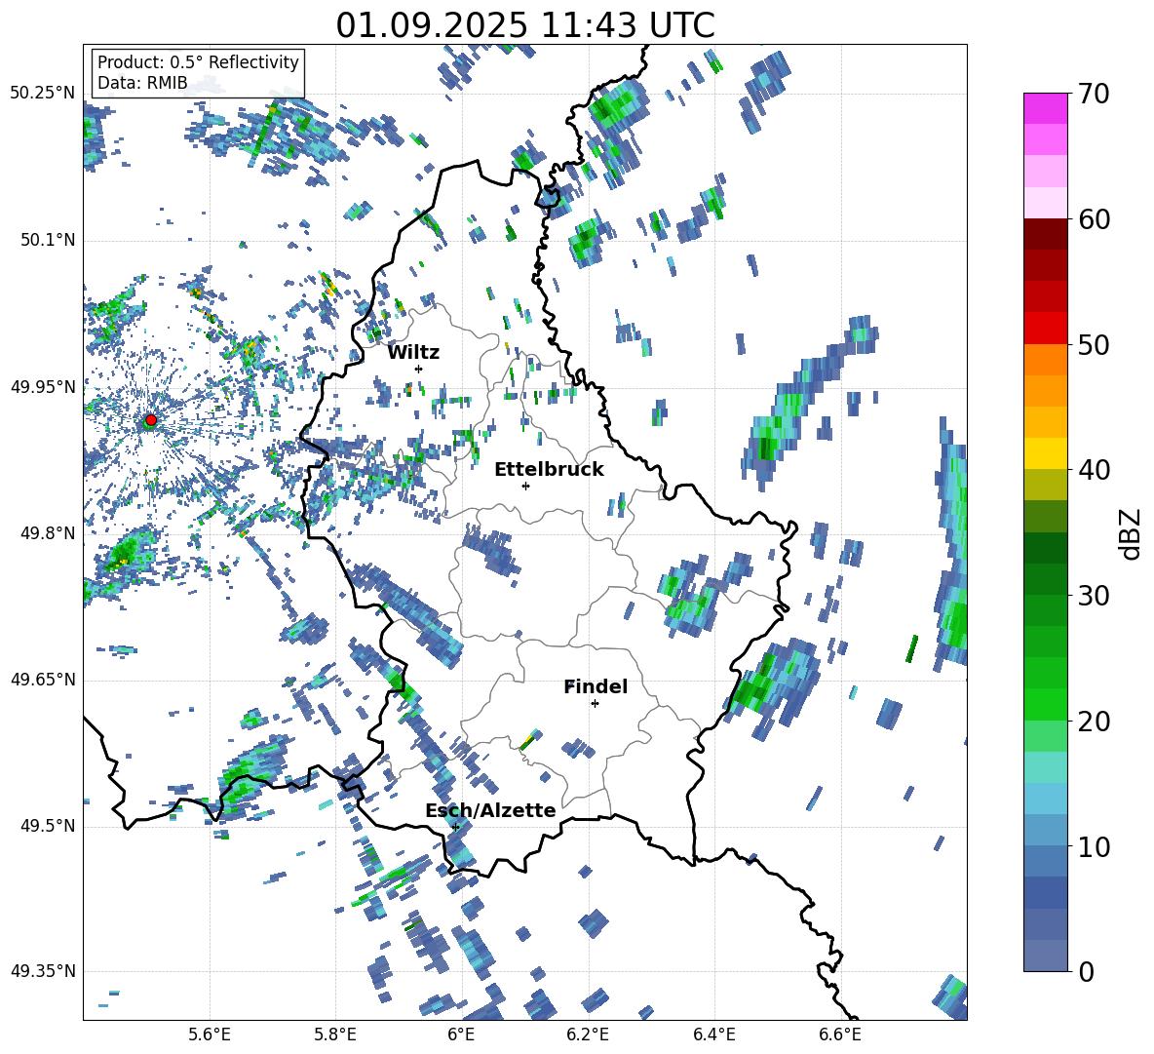Click the colorbar tick label 10
Screen dimensions: 1154x1054
(1094, 846)
